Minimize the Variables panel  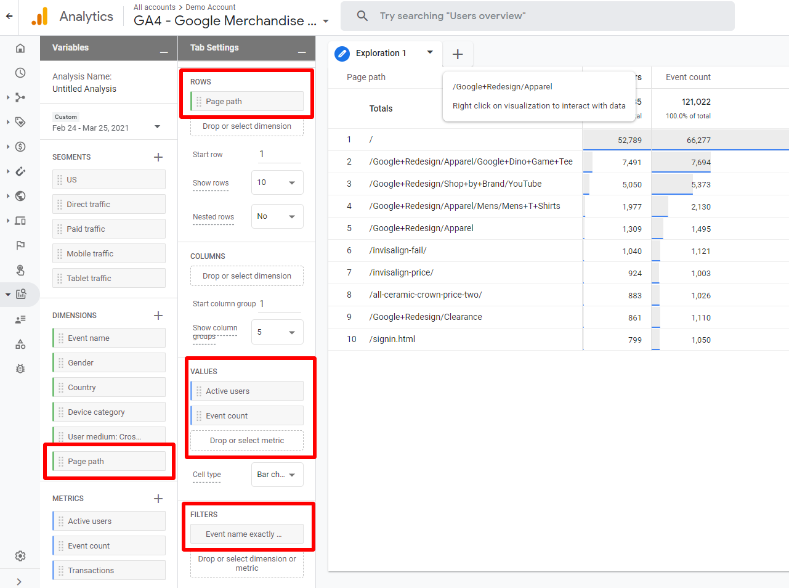pos(164,52)
